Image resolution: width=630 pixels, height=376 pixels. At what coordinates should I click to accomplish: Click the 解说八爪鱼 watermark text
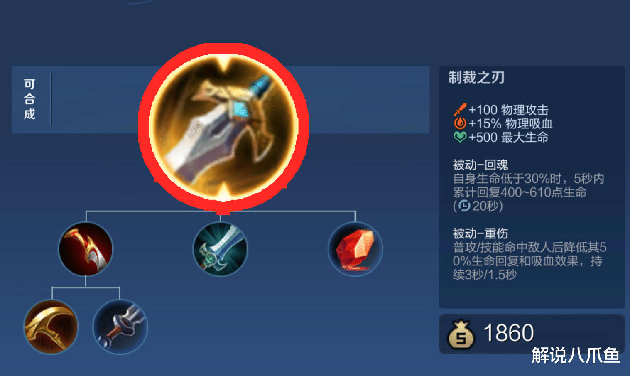pyautogui.click(x=576, y=355)
